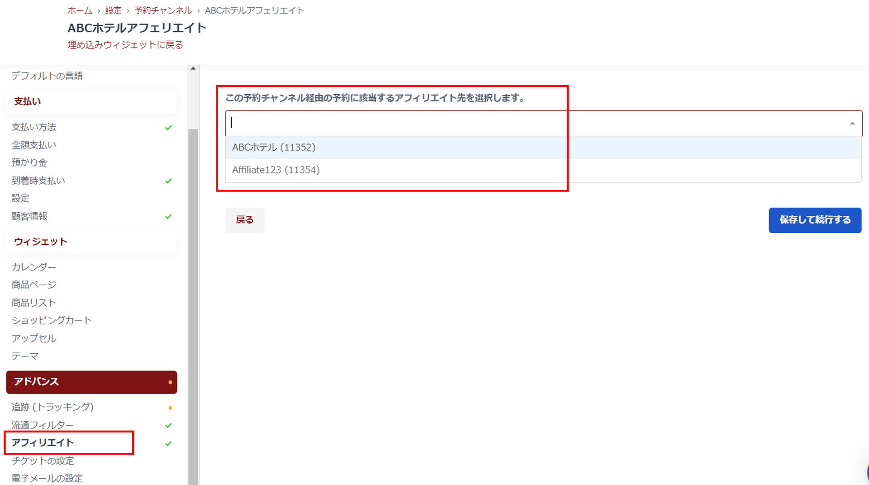869x485 pixels.
Task: Go to アフィリエイト in the sidebar
Action: click(43, 443)
